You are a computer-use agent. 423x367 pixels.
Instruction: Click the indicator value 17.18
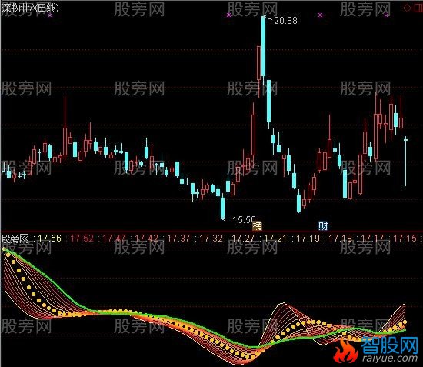tap(340, 239)
